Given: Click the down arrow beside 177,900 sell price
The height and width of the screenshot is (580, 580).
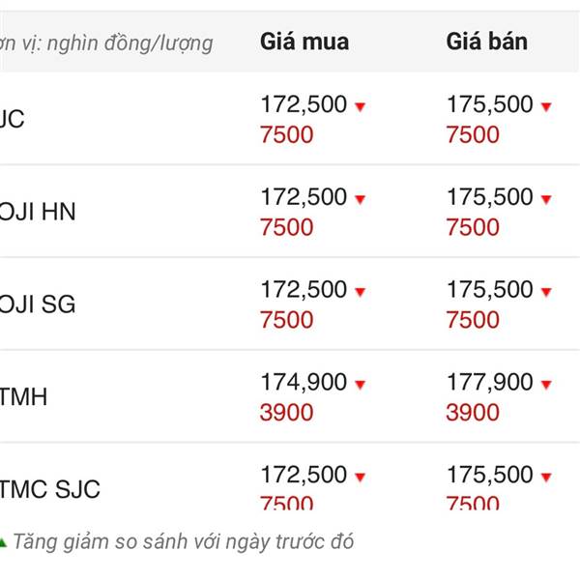Looking at the screenshot, I should click(546, 385).
